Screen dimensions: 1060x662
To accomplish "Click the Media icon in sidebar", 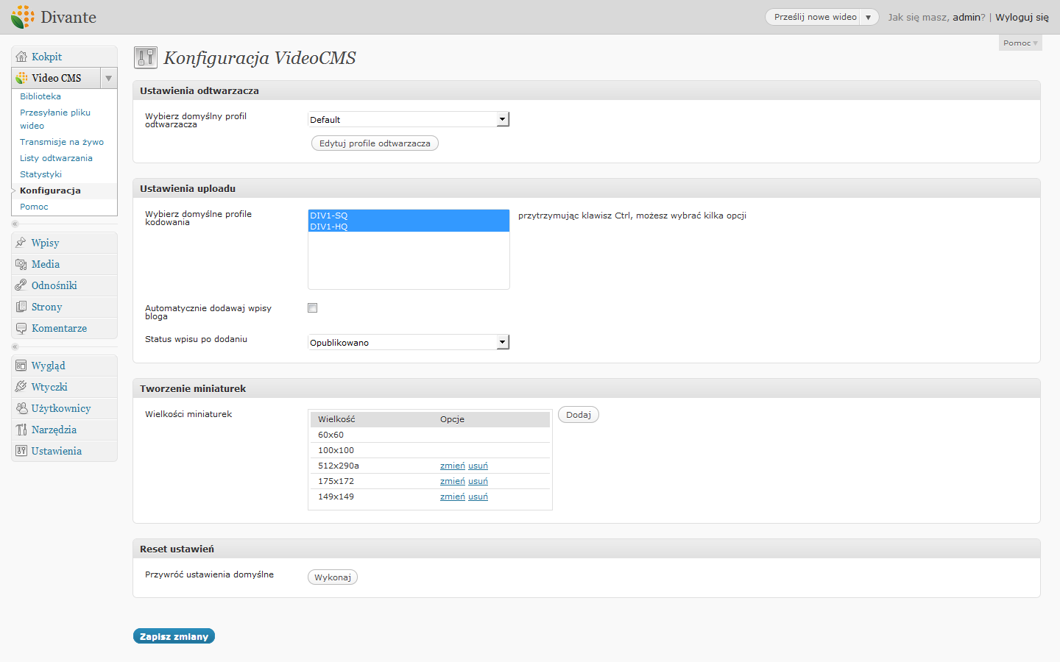I will pos(21,264).
